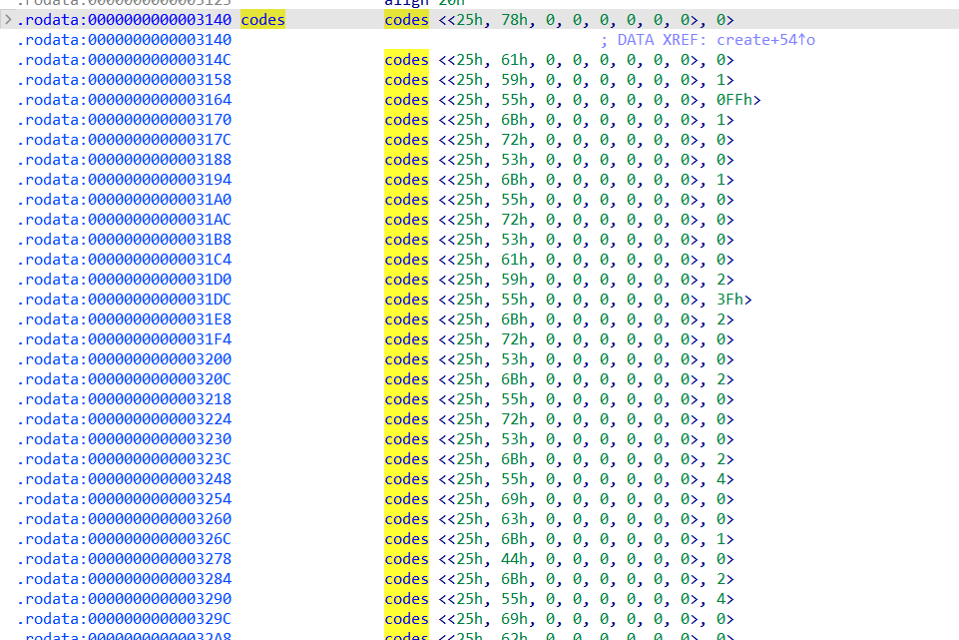Select the 63h byte at address 3260
The width and height of the screenshot is (959, 640).
(514, 519)
